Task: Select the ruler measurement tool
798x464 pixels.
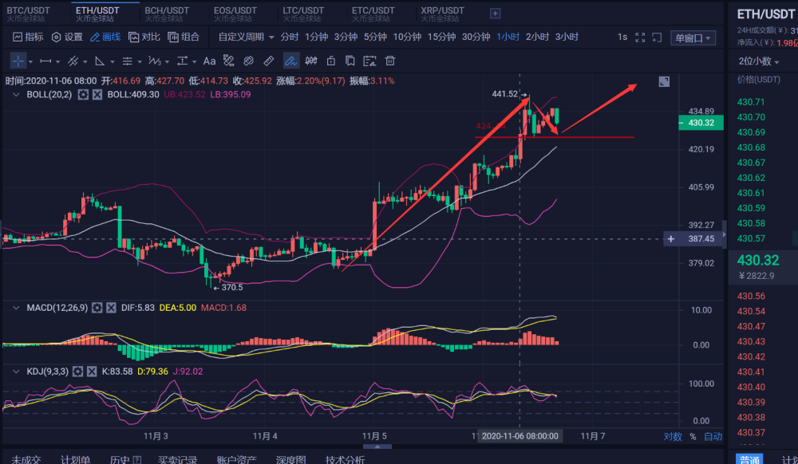Action: coord(269,61)
